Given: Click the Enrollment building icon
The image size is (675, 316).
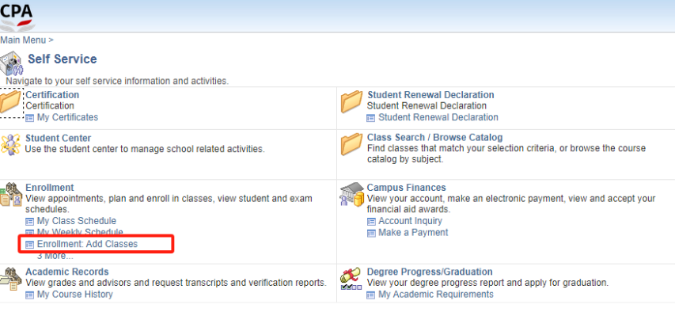Looking at the screenshot, I should pyautogui.click(x=11, y=194).
